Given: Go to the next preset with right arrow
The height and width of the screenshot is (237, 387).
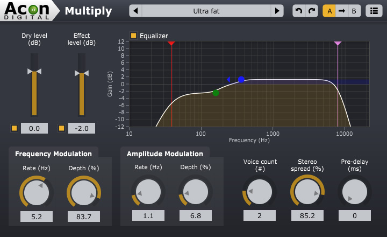Looking at the screenshot, I should tap(277, 11).
